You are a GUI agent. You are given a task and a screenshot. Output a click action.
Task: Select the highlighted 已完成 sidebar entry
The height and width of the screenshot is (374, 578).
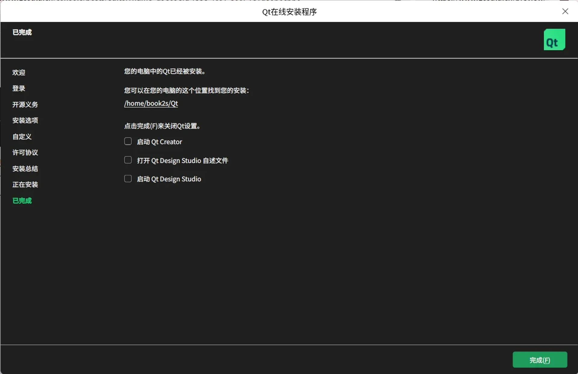(22, 201)
